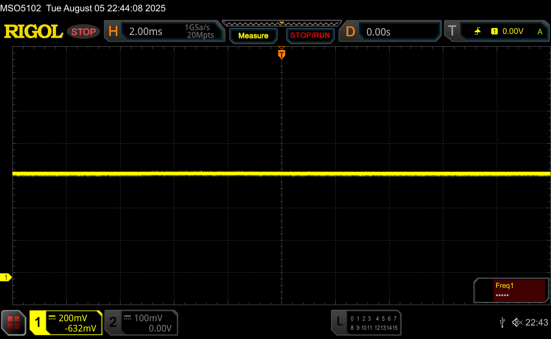Open the 0.00s delay setting
Image resolution: width=551 pixels, height=339 pixels.
pos(378,32)
